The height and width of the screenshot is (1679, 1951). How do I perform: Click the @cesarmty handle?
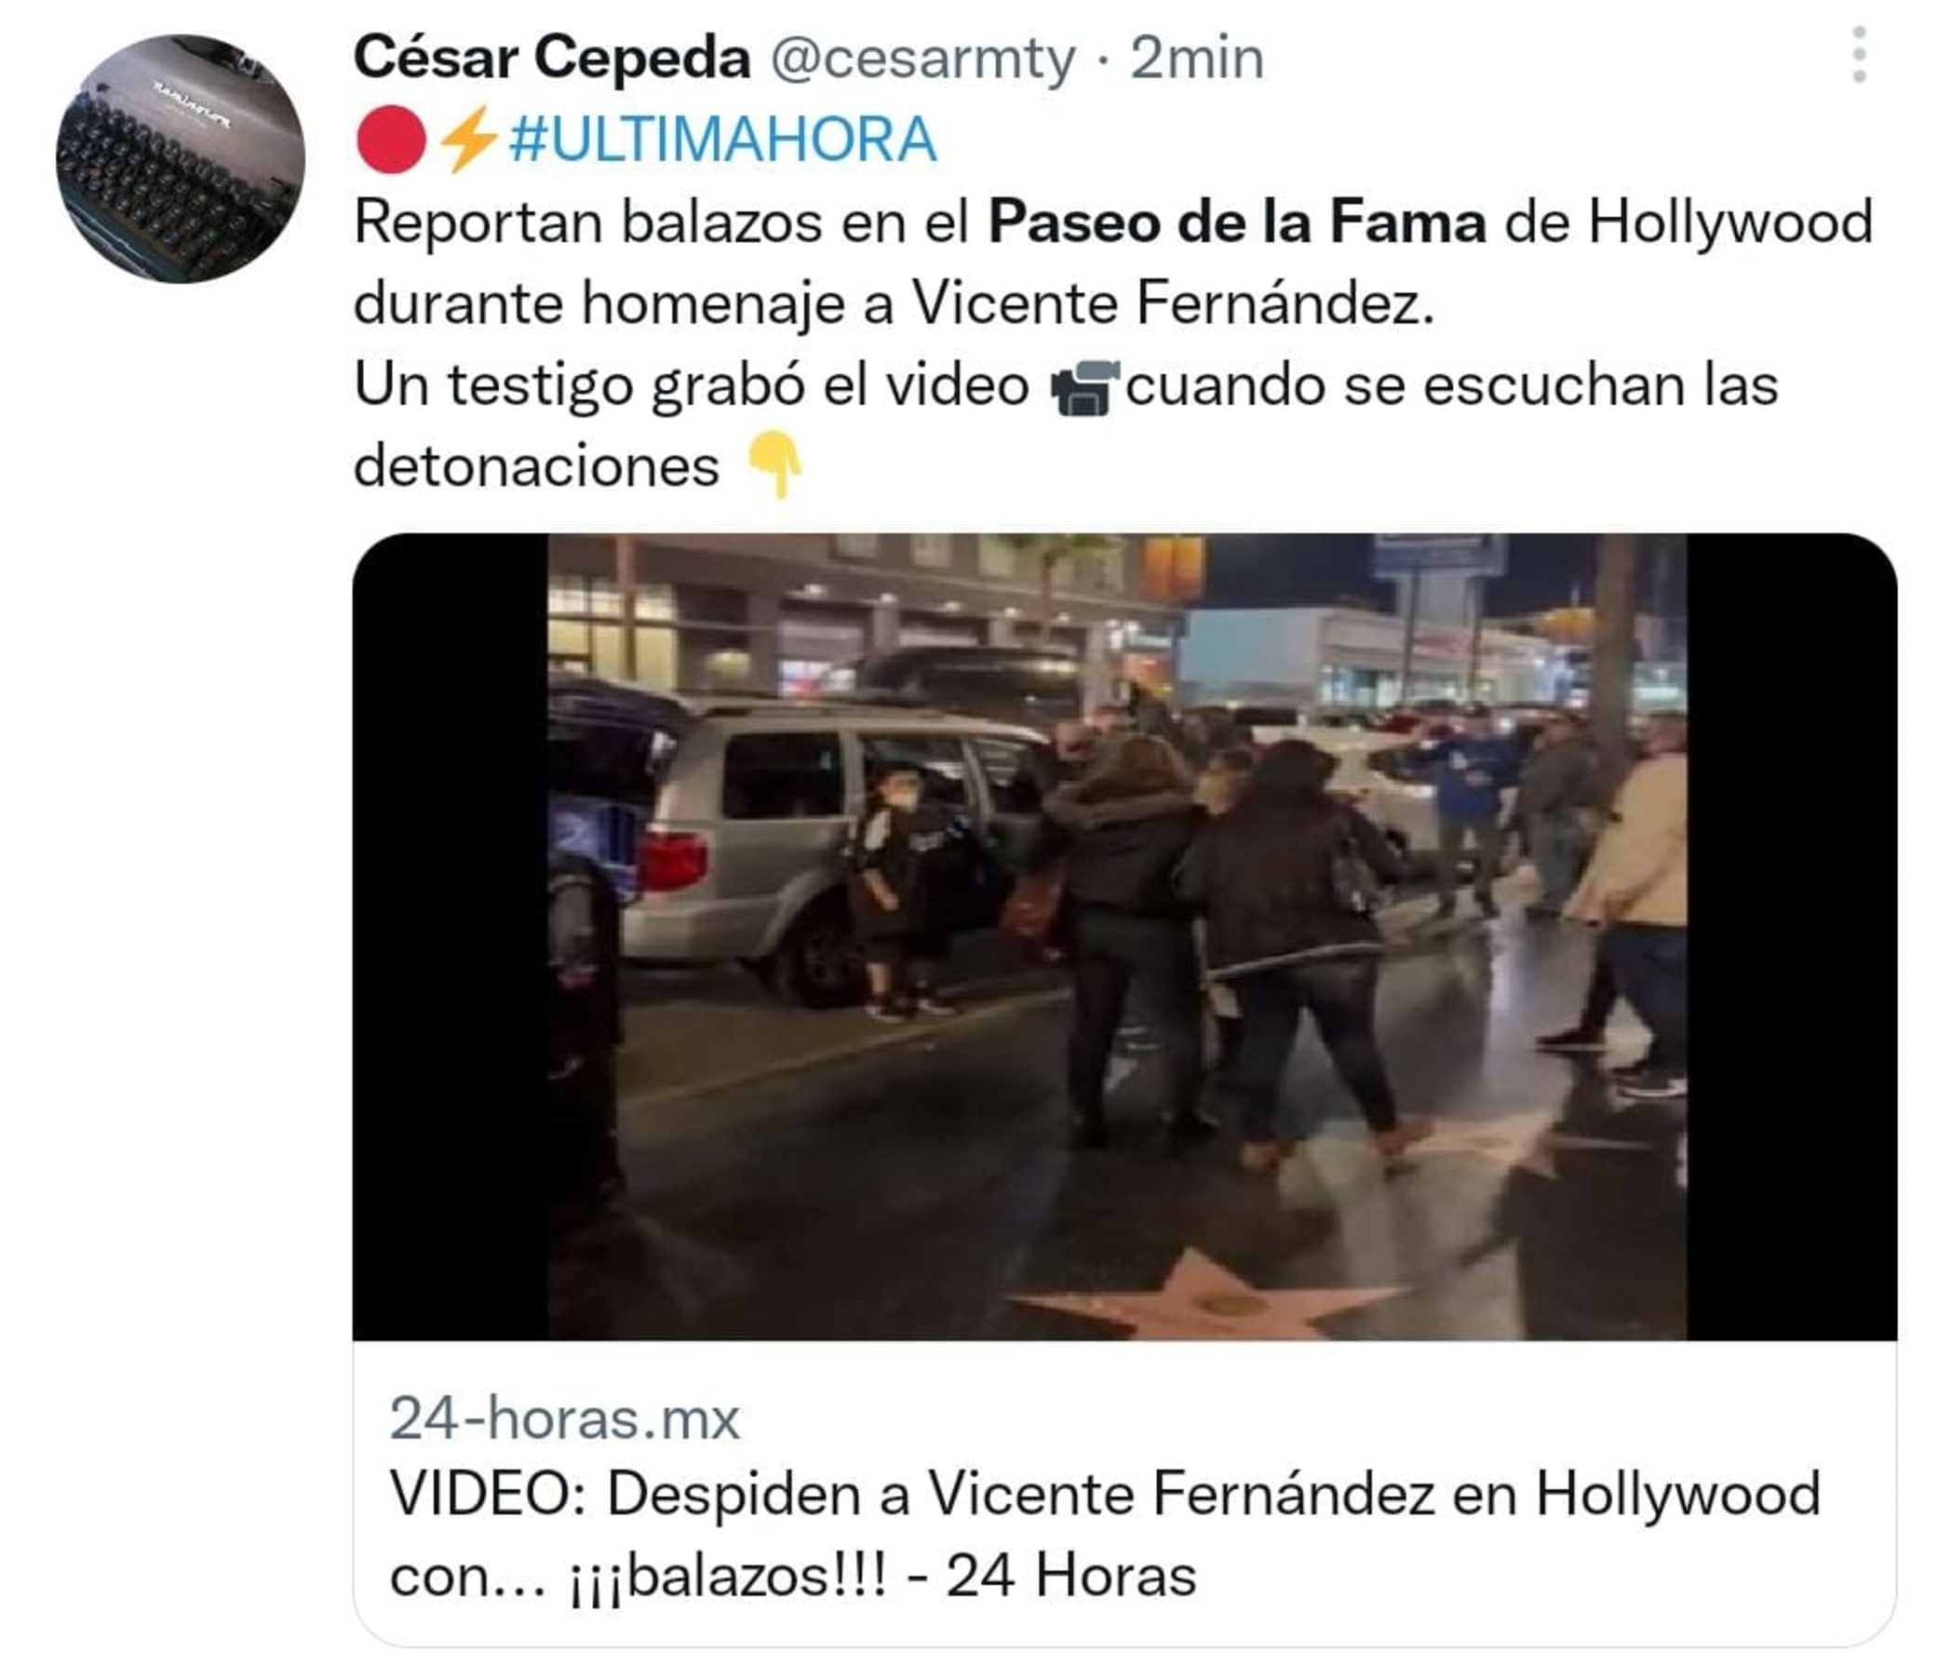click(922, 60)
